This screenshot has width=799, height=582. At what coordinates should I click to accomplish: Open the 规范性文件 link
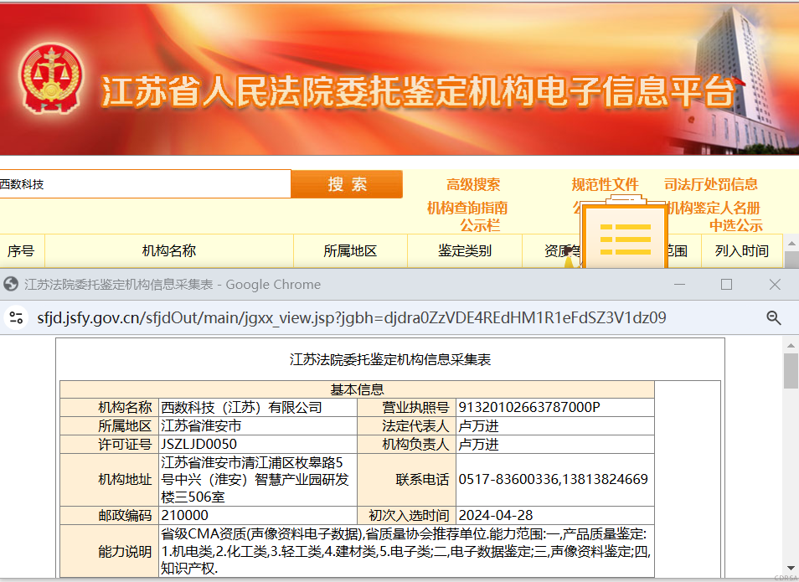606,185
